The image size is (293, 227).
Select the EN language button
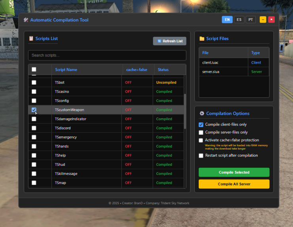[x=227, y=20]
